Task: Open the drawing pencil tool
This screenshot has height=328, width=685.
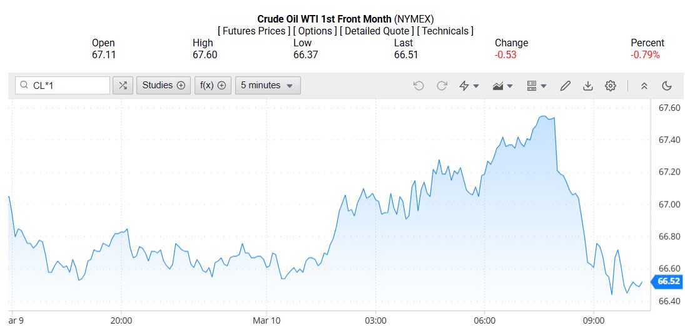Action: (566, 86)
